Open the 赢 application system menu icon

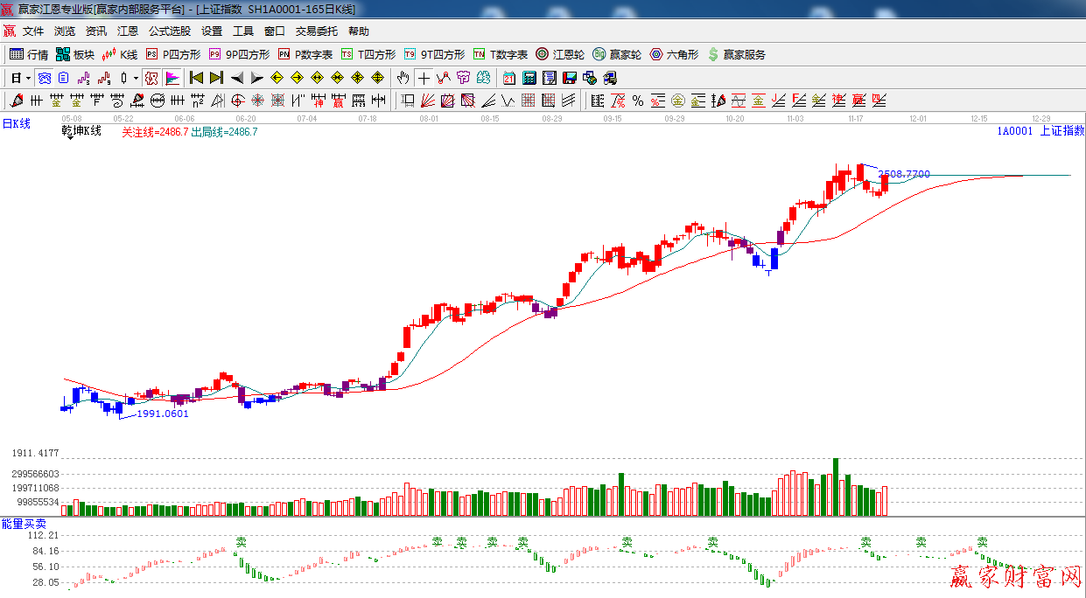[x=9, y=31]
